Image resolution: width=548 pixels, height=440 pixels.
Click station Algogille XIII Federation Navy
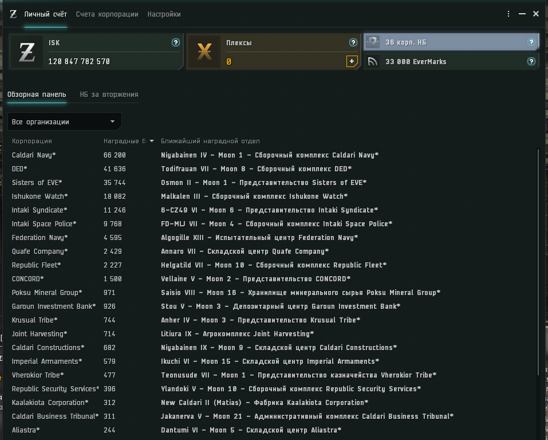[259, 238]
